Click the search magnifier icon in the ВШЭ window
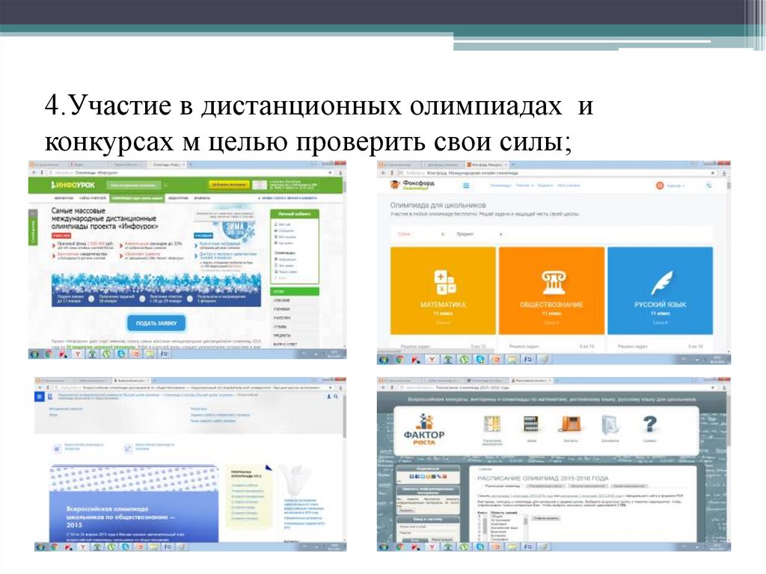This screenshot has height=574, width=766. click(x=336, y=397)
